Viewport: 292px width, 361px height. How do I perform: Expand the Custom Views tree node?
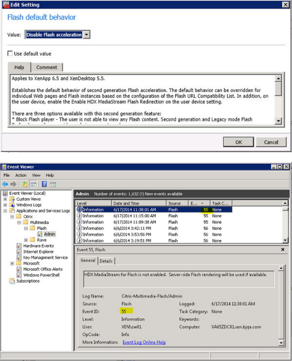coord(5,199)
